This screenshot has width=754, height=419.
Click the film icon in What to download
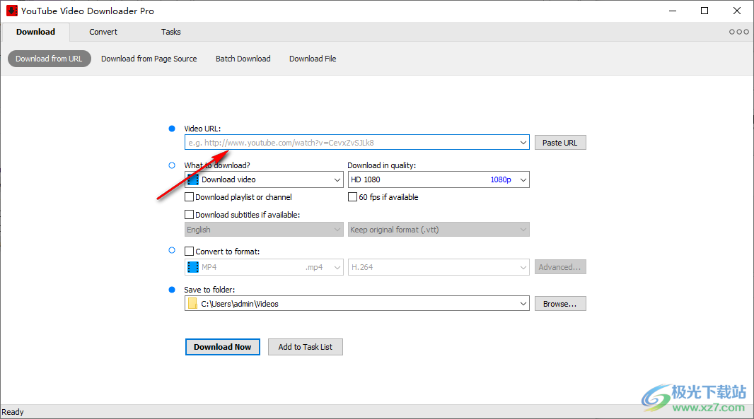click(193, 179)
